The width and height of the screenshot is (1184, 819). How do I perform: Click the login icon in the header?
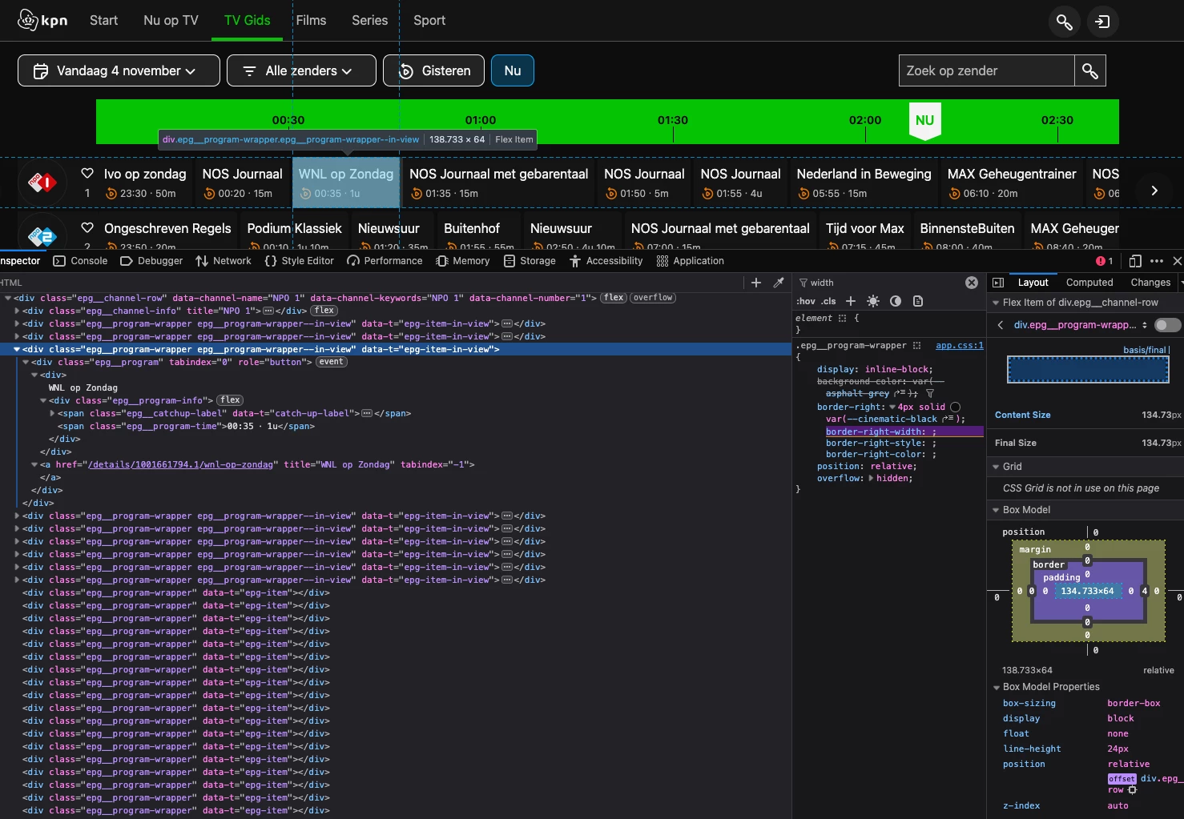click(x=1103, y=22)
